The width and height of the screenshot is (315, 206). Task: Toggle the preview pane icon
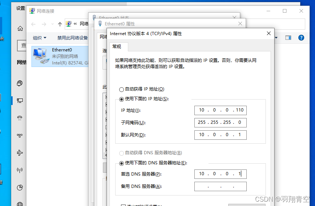tap(288, 38)
